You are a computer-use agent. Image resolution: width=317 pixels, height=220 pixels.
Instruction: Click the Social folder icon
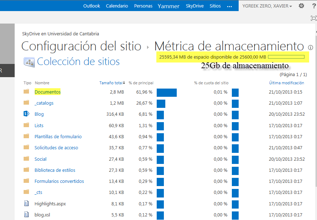click(x=26, y=159)
